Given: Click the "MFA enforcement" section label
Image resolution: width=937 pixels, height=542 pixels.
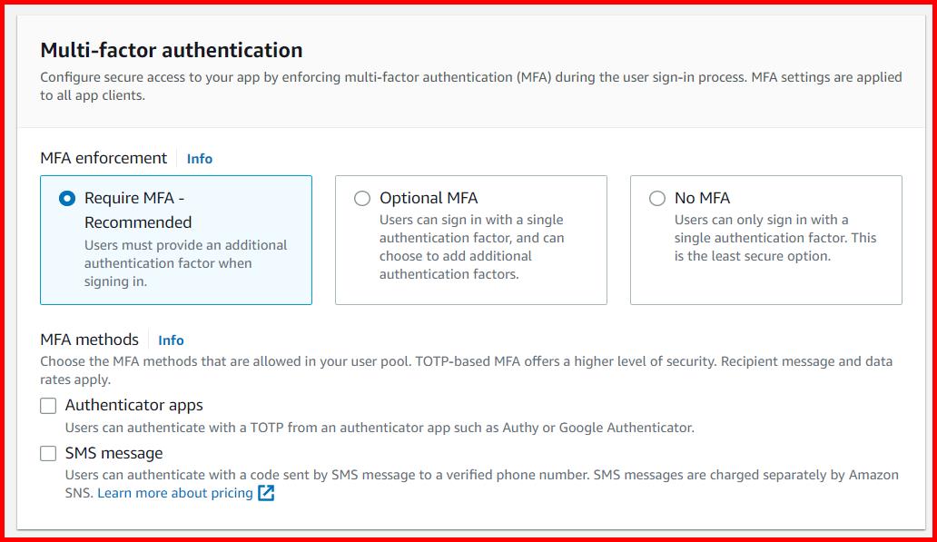Looking at the screenshot, I should click(104, 158).
